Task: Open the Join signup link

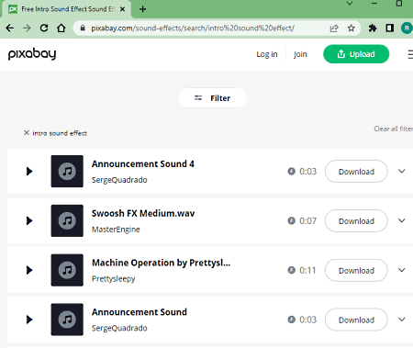Action: click(x=300, y=54)
